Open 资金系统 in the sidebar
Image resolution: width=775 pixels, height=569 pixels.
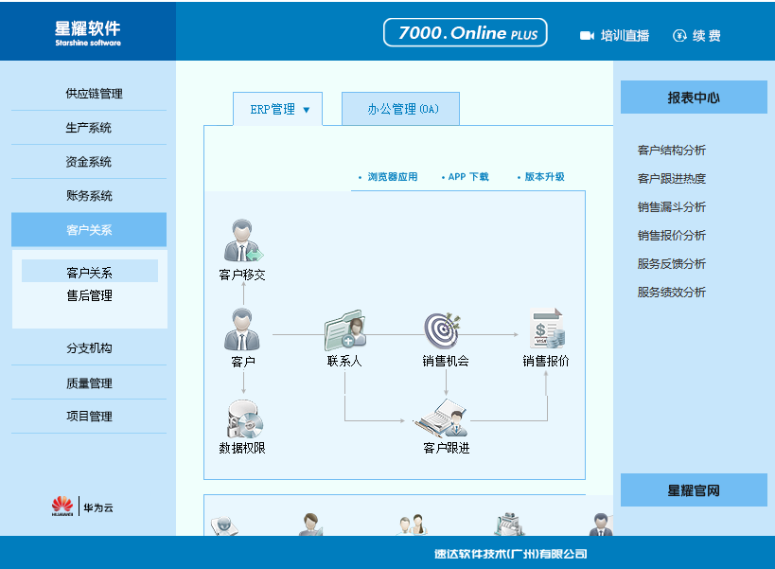point(89,162)
